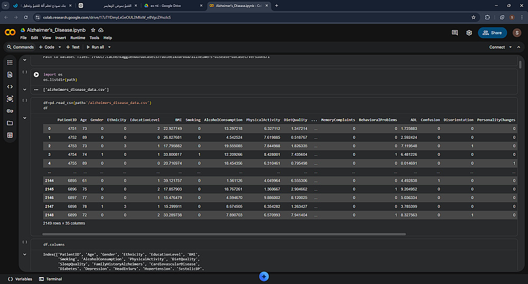Viewport: 528px width, 284px height.
Task: Add a Text cell
Action: click(73, 47)
